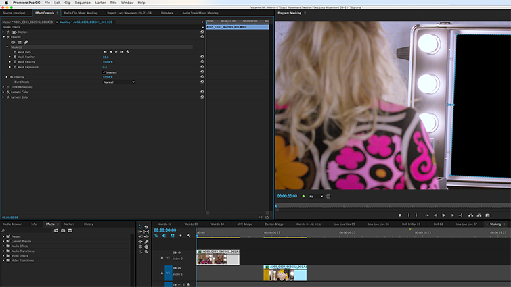Mark Out point in Program Monitor
Image resolution: width=511 pixels, height=287 pixels.
416,215
